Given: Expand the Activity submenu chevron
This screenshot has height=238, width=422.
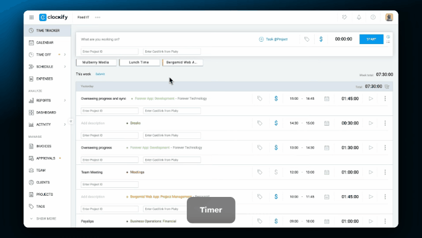Looking at the screenshot, I should click(65, 124).
